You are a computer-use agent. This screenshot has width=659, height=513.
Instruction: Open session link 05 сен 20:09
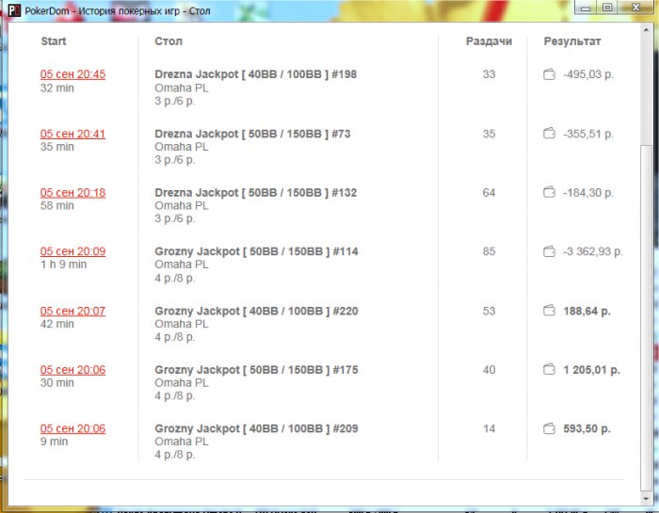[72, 251]
